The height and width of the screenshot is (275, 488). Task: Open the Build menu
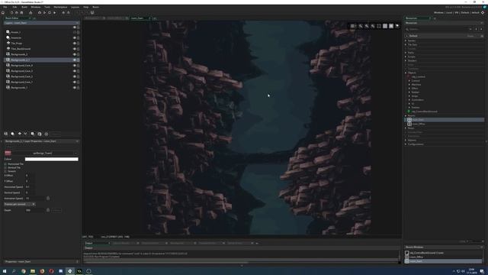pos(24,7)
